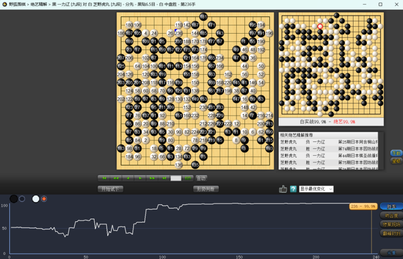The image size is (403, 259).
Task: Open the 第75期日本本因坊战 game record row
Action: [x=328, y=162]
